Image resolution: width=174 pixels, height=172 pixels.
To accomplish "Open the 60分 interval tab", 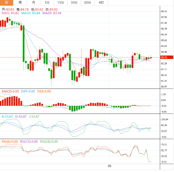I will (x=88, y=3).
